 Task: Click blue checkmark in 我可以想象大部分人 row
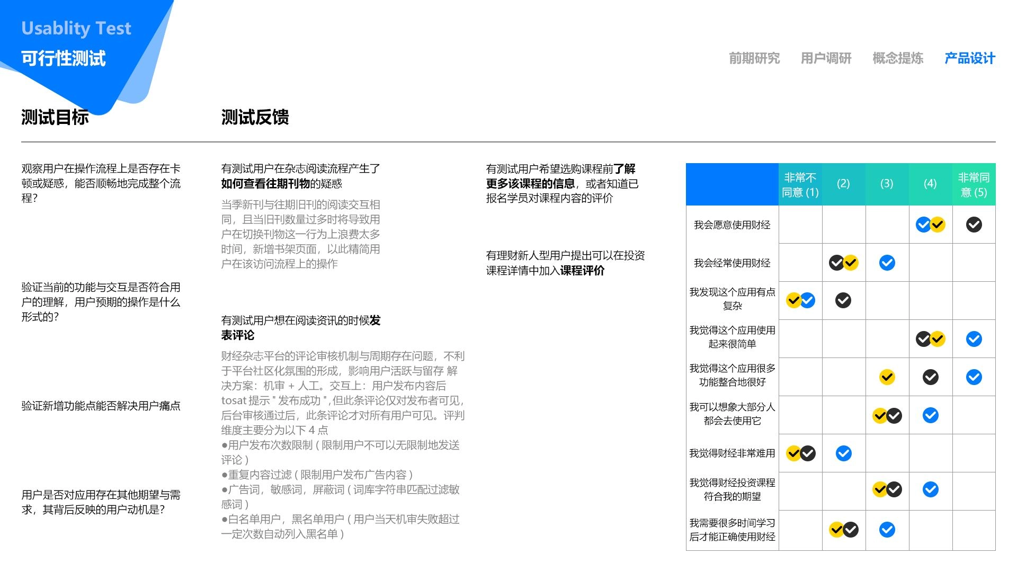(930, 415)
